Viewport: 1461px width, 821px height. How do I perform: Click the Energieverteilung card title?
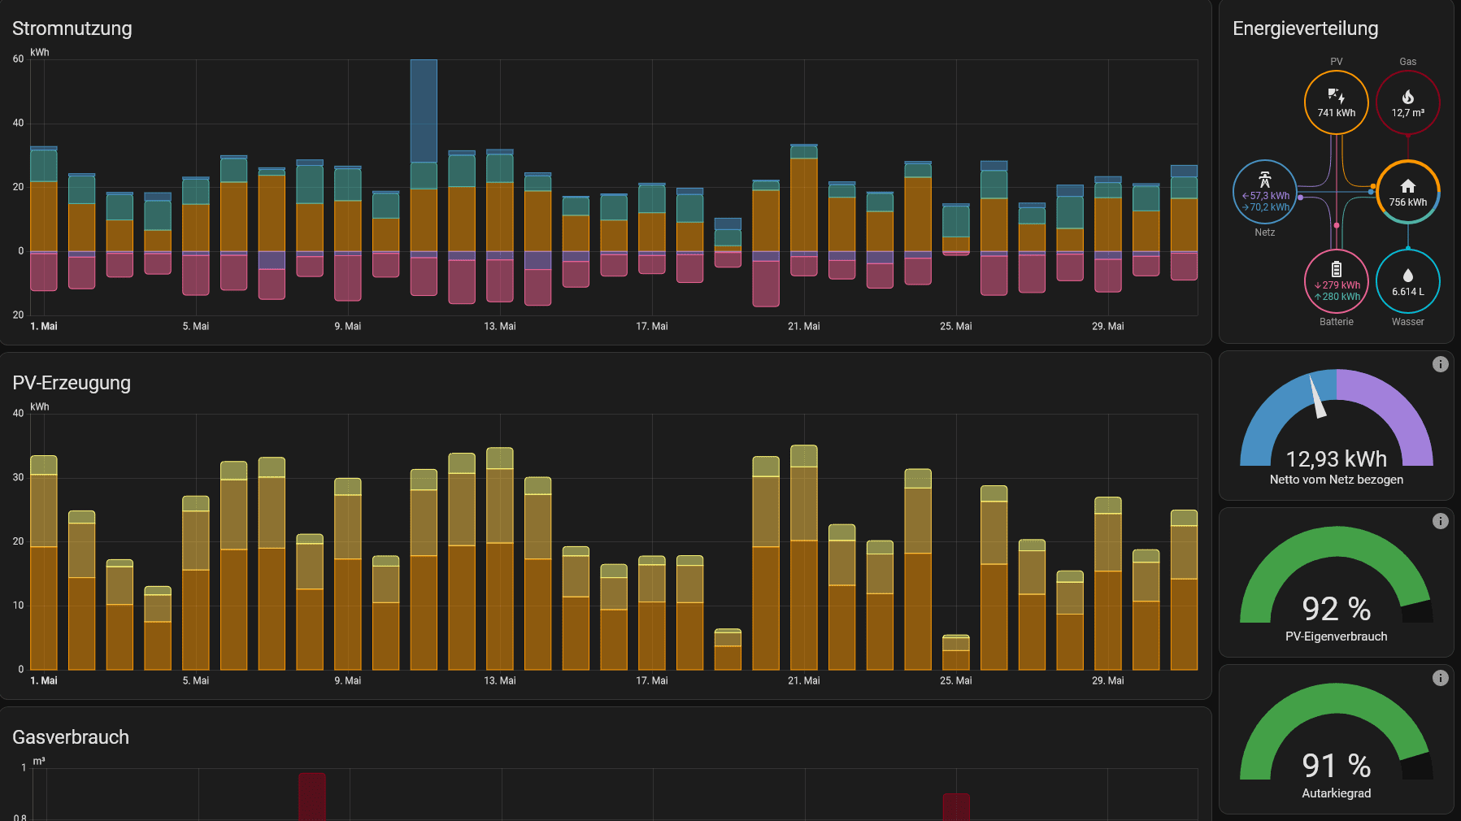point(1306,28)
